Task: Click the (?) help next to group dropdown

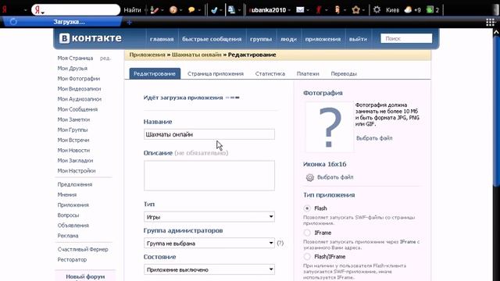Action: click(280, 243)
